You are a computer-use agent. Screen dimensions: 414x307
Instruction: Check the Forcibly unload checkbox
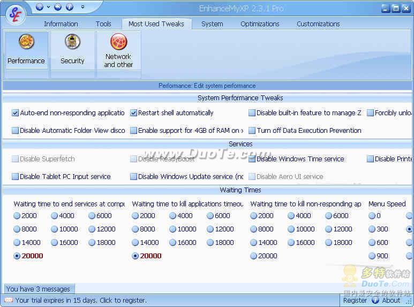371,113
